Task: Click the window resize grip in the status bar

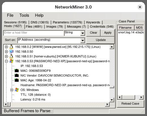Action: click(x=143, y=112)
